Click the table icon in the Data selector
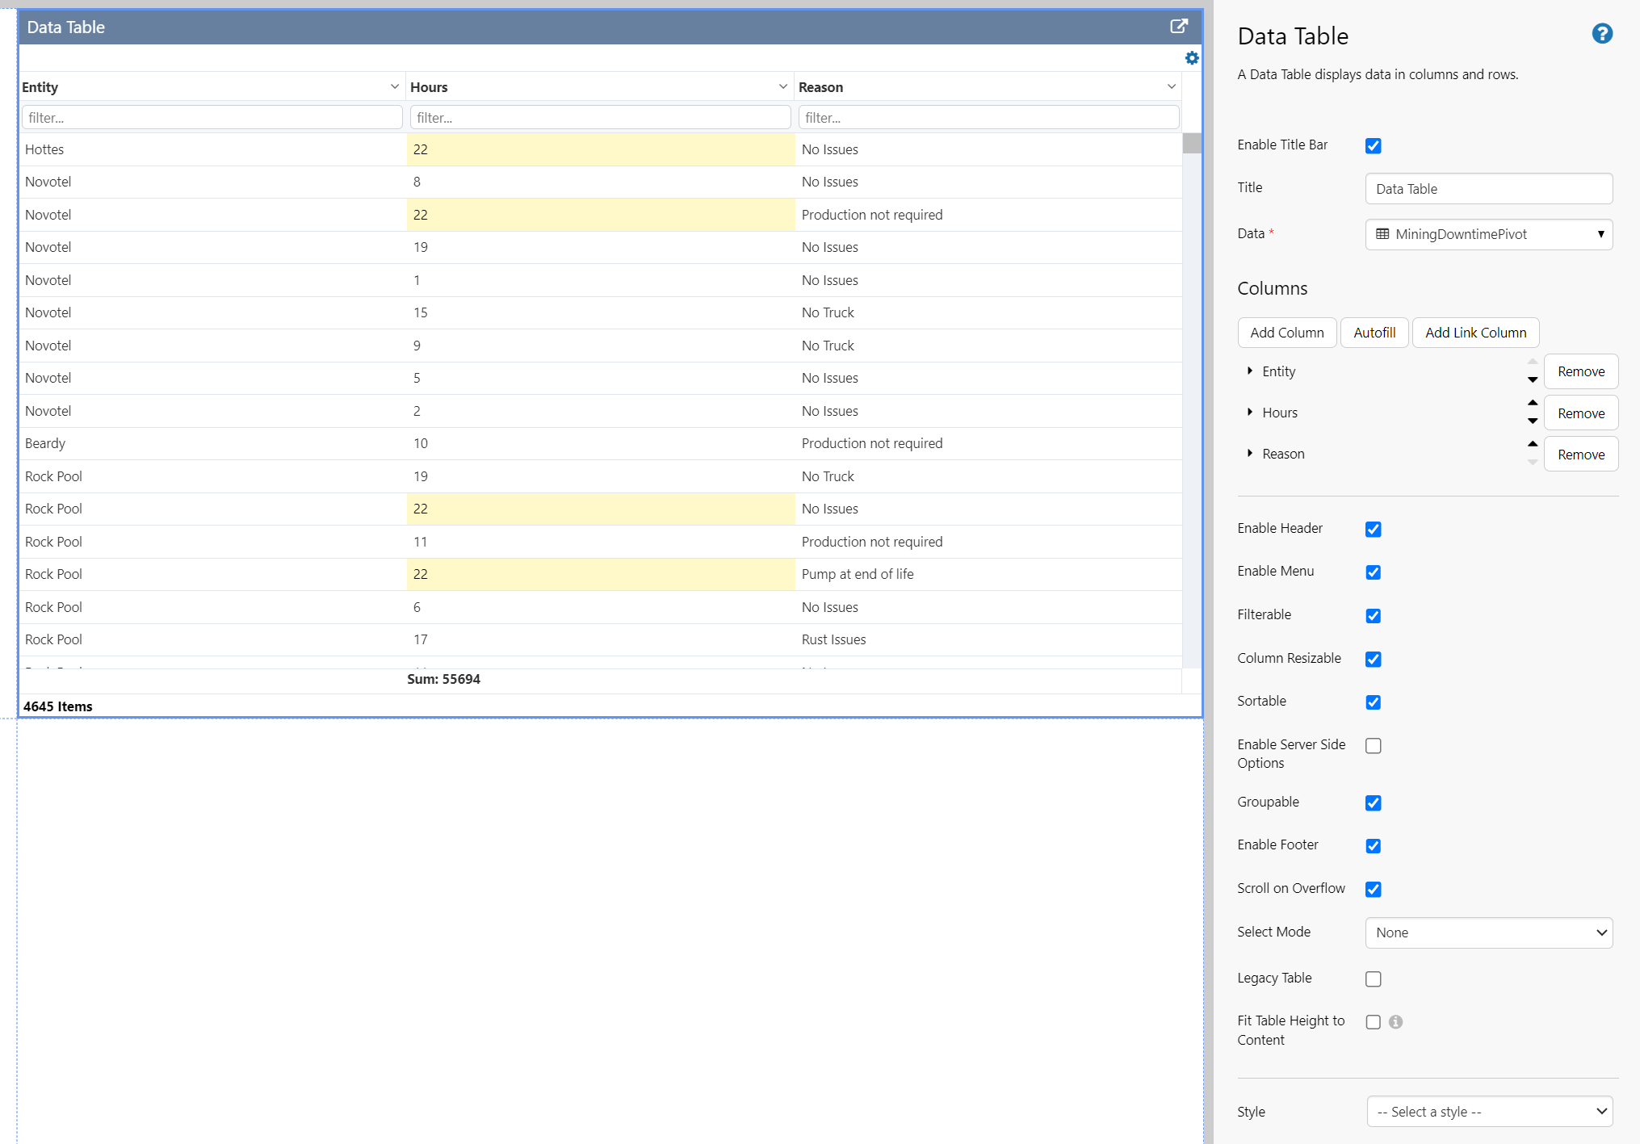 1381,234
